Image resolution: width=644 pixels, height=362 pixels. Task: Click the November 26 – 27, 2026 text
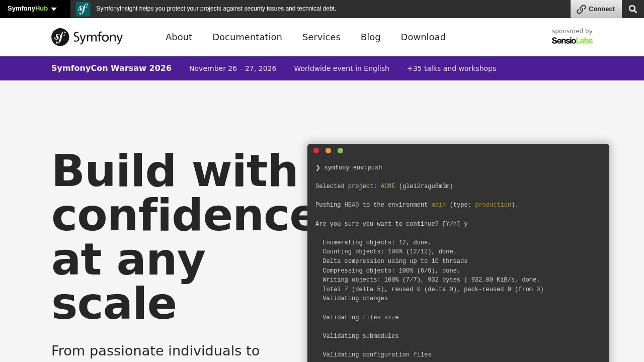pos(232,68)
